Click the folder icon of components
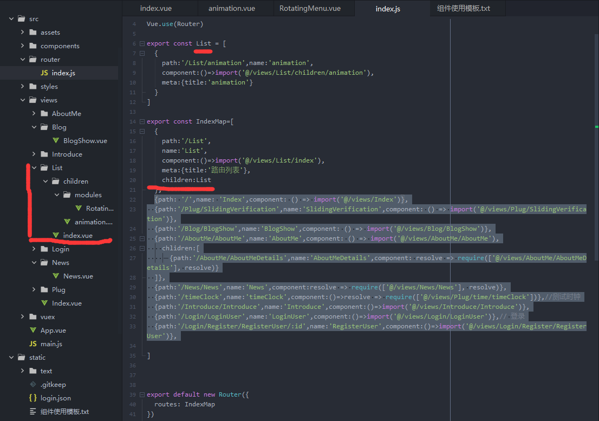 (33, 46)
